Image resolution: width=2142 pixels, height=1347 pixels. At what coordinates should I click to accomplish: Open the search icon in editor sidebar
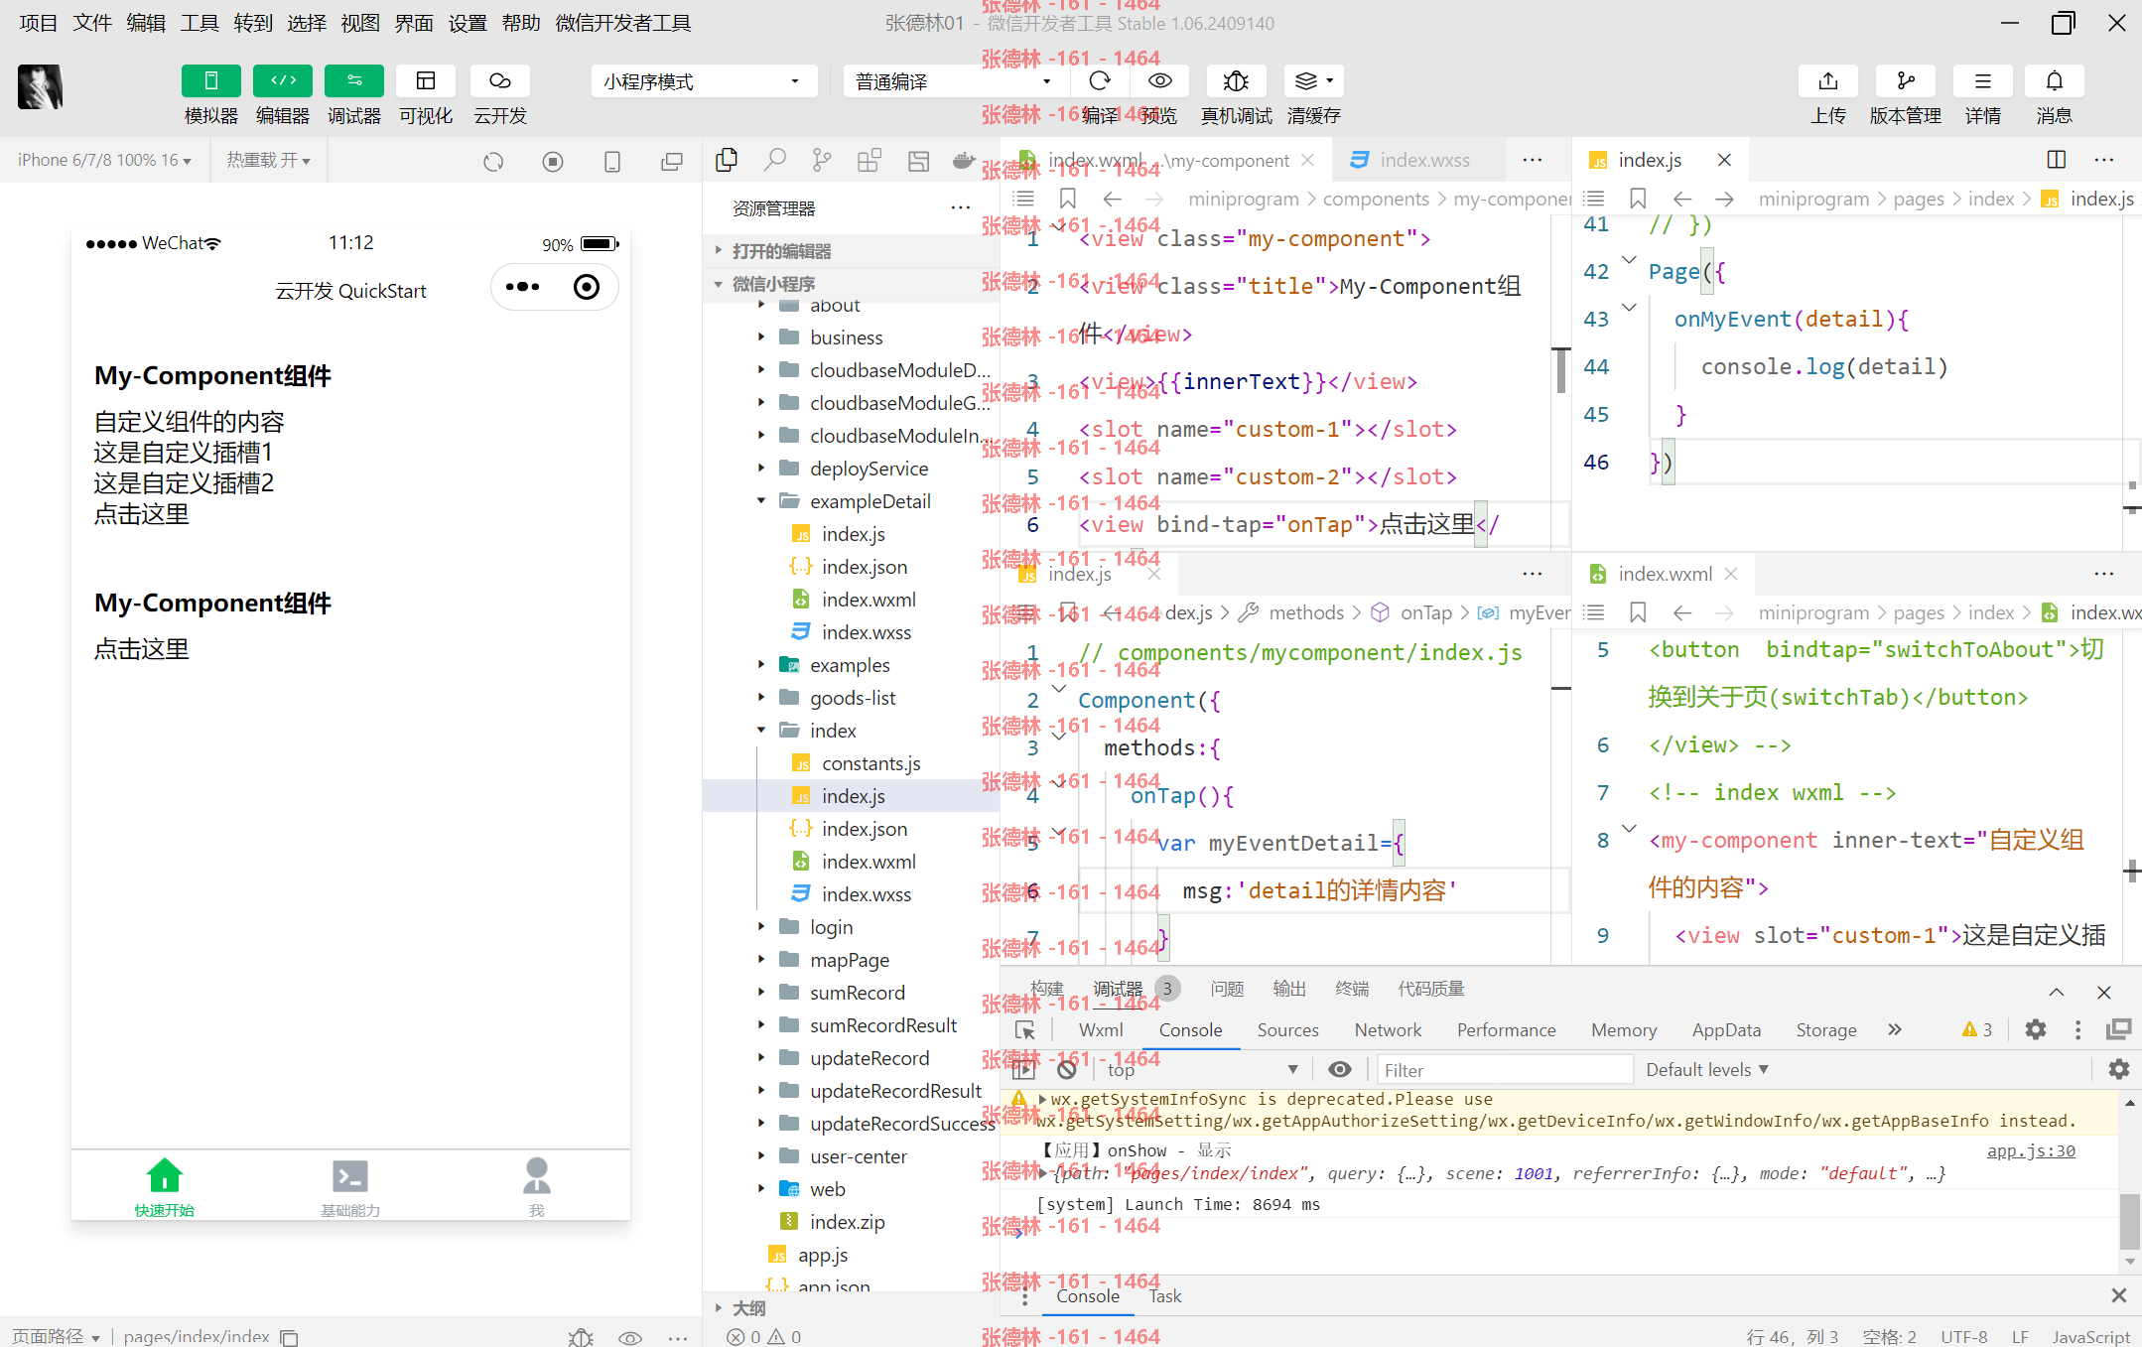click(774, 160)
